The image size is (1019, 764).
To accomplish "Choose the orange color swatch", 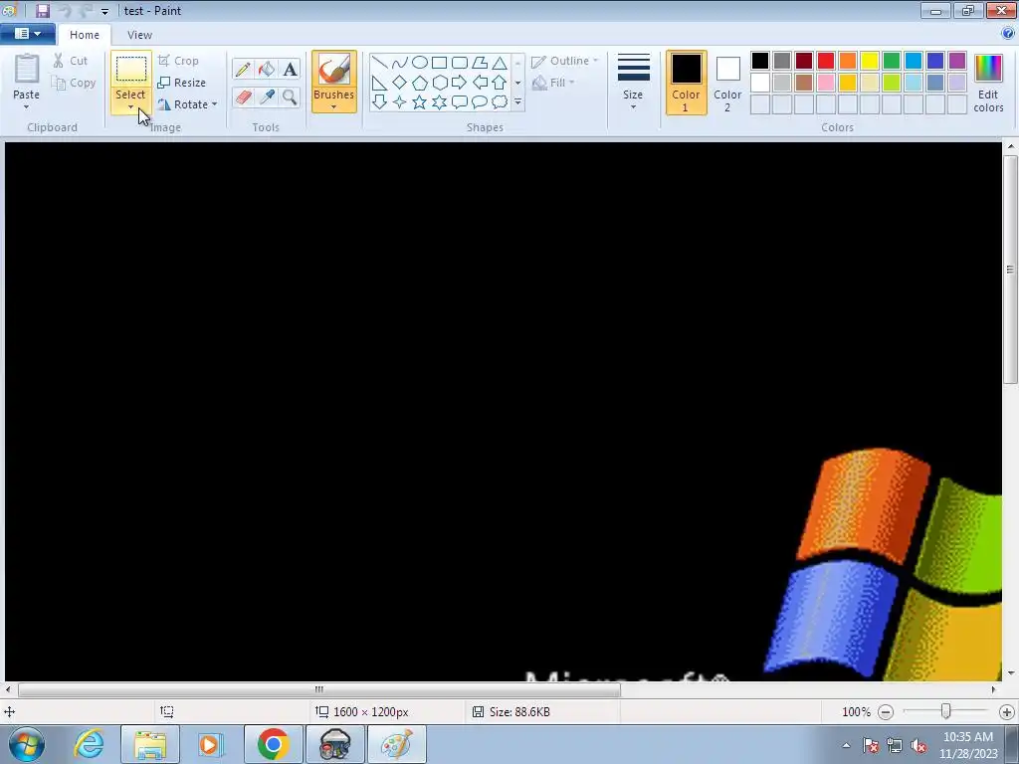I will click(x=848, y=61).
